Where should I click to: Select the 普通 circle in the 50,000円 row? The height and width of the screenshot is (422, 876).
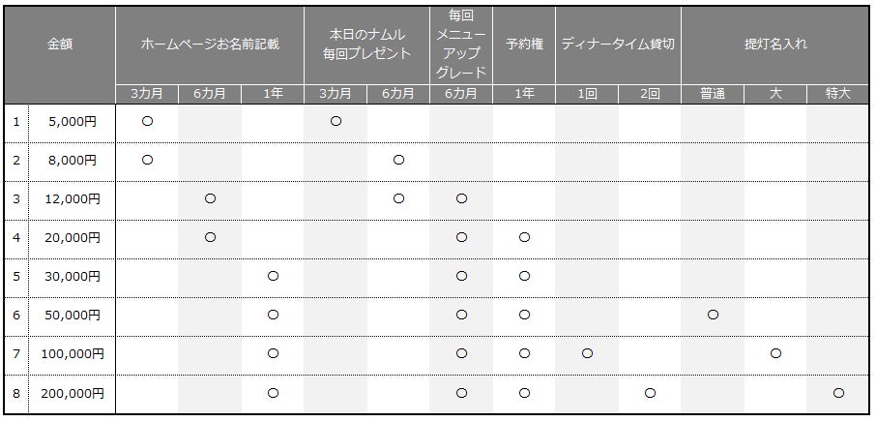click(713, 316)
